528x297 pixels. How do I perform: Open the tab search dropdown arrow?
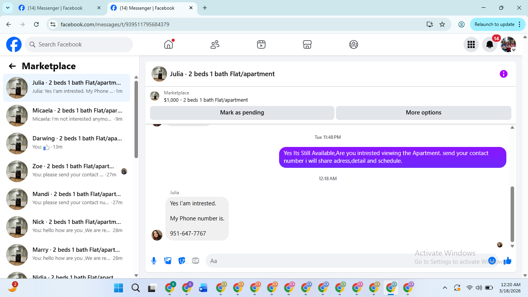coord(7,8)
